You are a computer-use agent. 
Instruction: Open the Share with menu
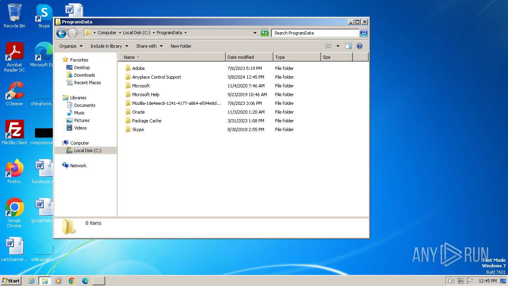click(149, 46)
